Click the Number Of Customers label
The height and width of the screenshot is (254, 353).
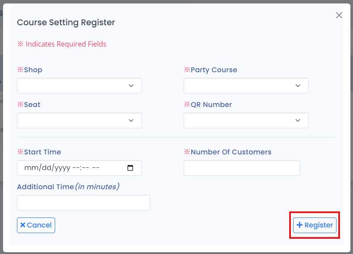pos(231,152)
